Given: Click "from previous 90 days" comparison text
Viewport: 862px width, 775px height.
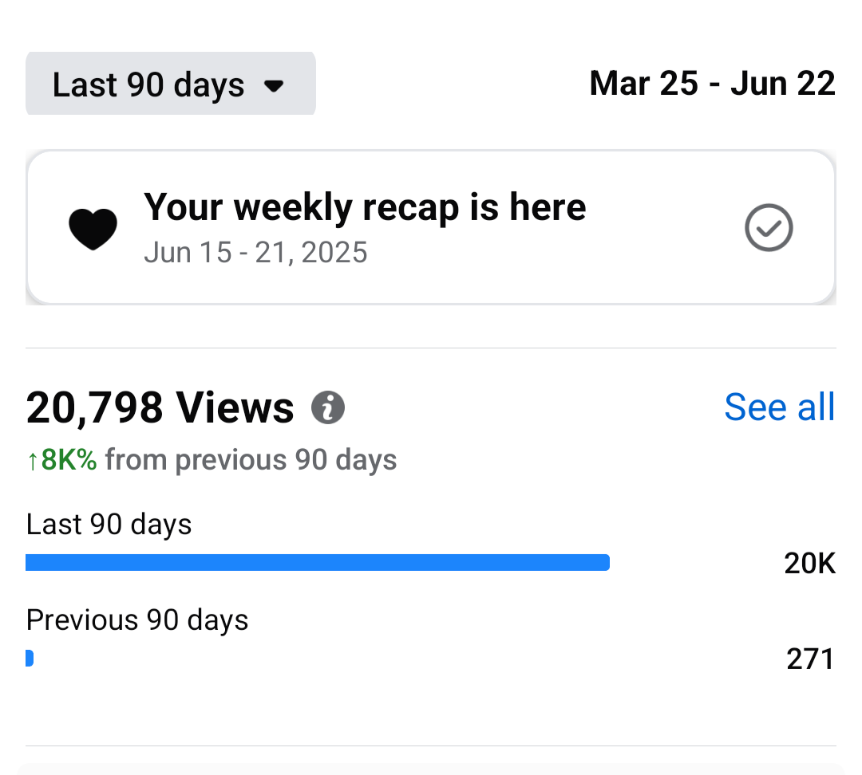Looking at the screenshot, I should tap(251, 460).
